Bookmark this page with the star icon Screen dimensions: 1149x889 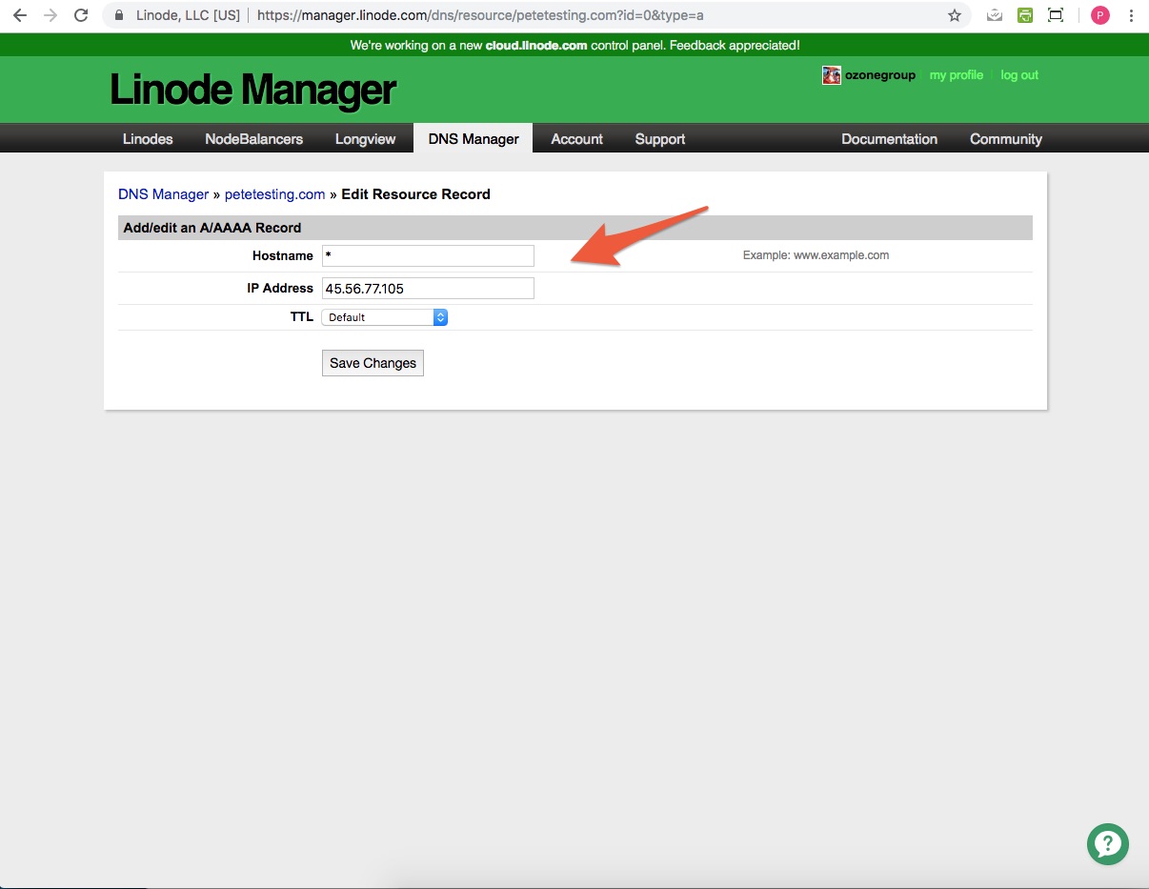pyautogui.click(x=955, y=15)
